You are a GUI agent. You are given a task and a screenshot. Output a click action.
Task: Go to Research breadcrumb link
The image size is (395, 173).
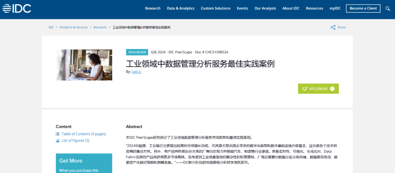pyautogui.click(x=100, y=27)
